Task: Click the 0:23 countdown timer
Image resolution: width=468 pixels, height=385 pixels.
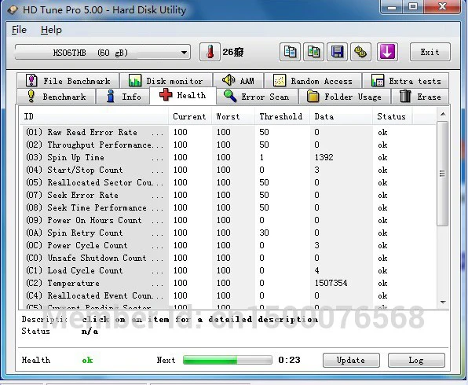Action: [289, 360]
